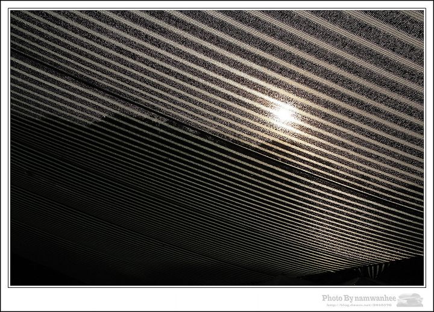Open the striped awning sunlight photo

click(217, 148)
